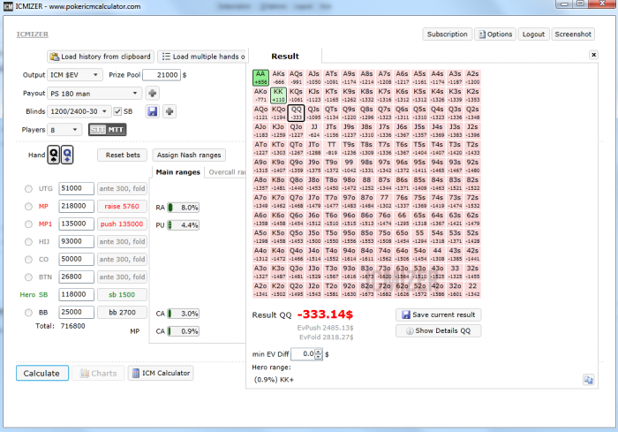This screenshot has width=618, height=432.
Task: Select the first hero card queen of spades
Action: tap(54, 155)
